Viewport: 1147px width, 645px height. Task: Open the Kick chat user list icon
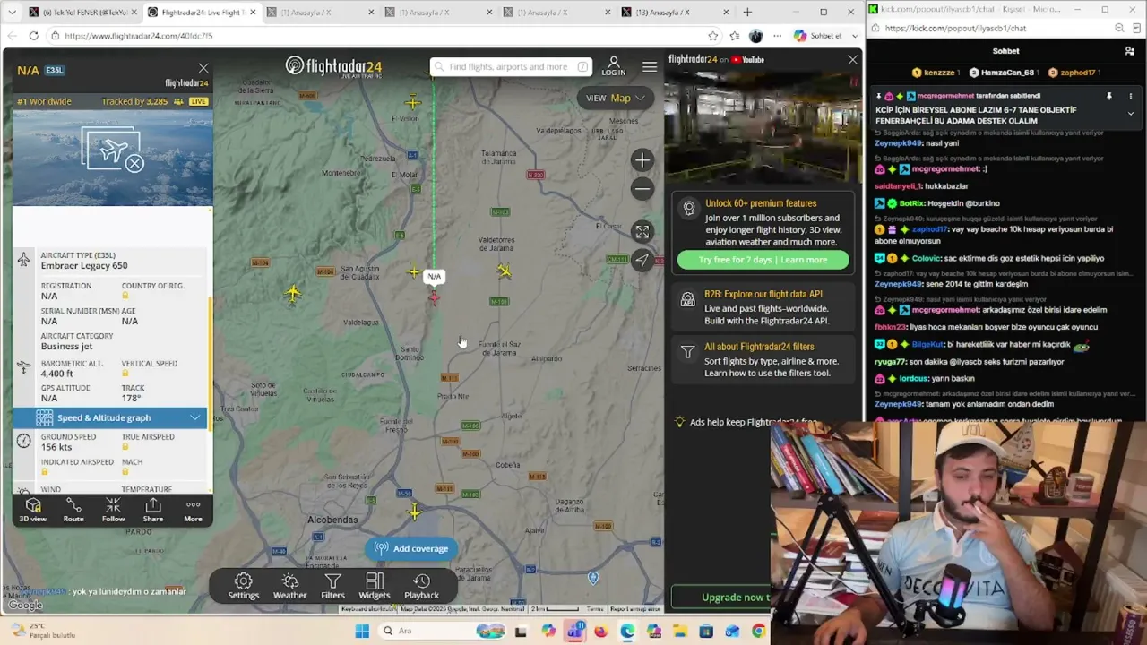(x=1129, y=51)
